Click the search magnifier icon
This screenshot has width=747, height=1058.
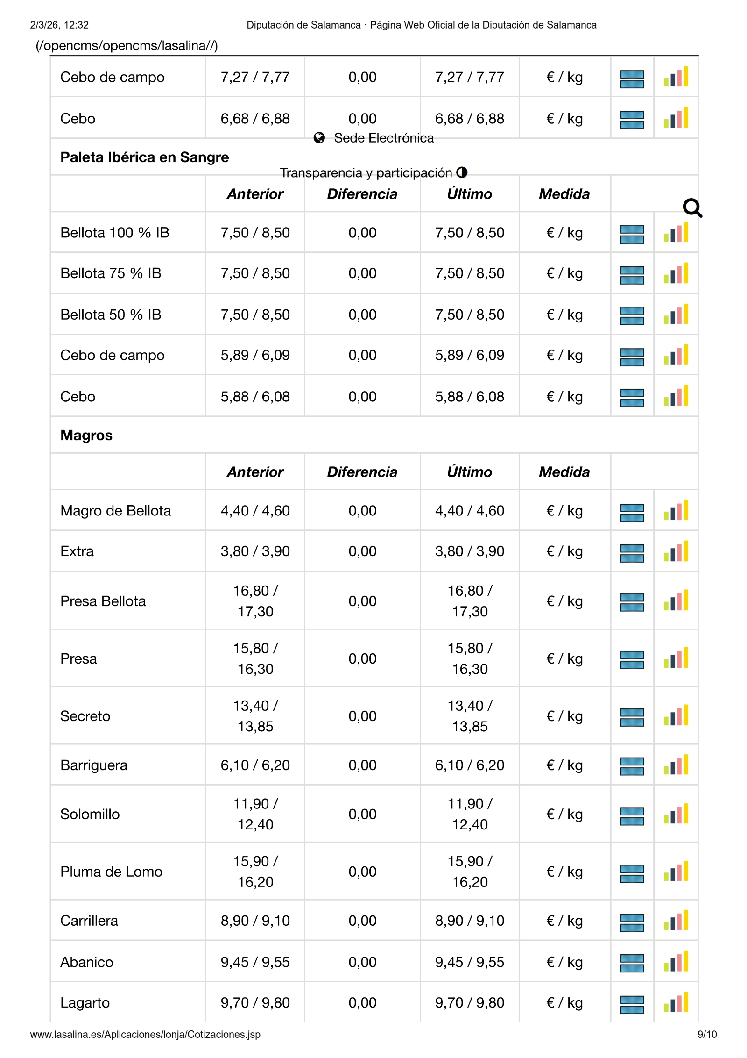click(x=692, y=208)
